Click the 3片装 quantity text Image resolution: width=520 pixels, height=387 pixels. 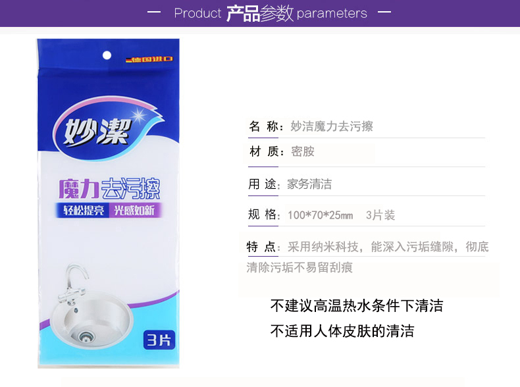pos(380,215)
